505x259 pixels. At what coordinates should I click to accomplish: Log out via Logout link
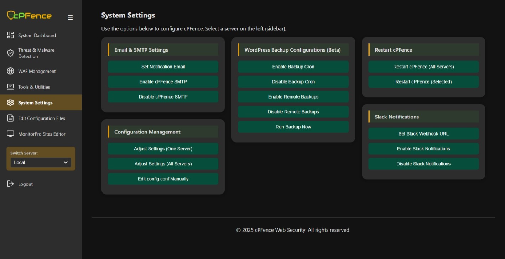pyautogui.click(x=25, y=184)
